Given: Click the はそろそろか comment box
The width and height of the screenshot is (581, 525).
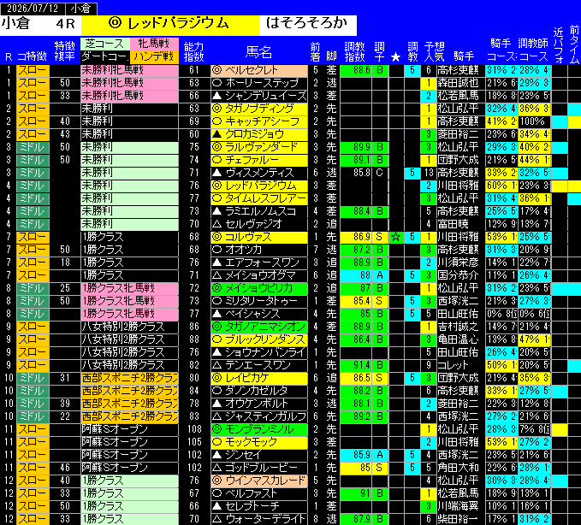Looking at the screenshot, I should [307, 24].
